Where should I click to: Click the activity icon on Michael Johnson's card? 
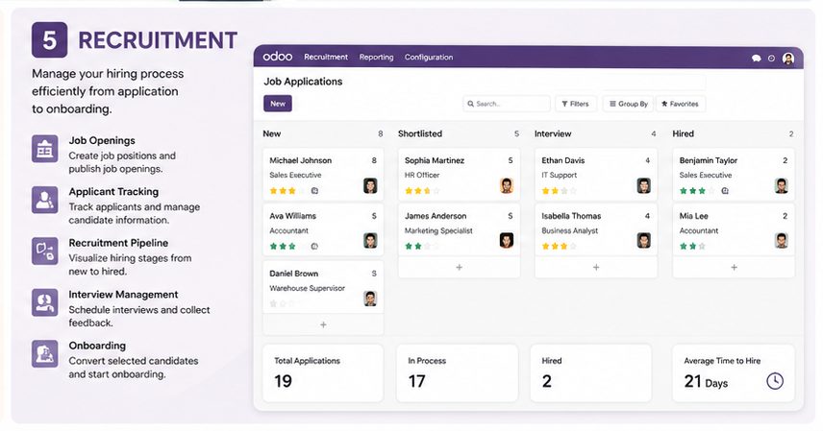coord(314,191)
